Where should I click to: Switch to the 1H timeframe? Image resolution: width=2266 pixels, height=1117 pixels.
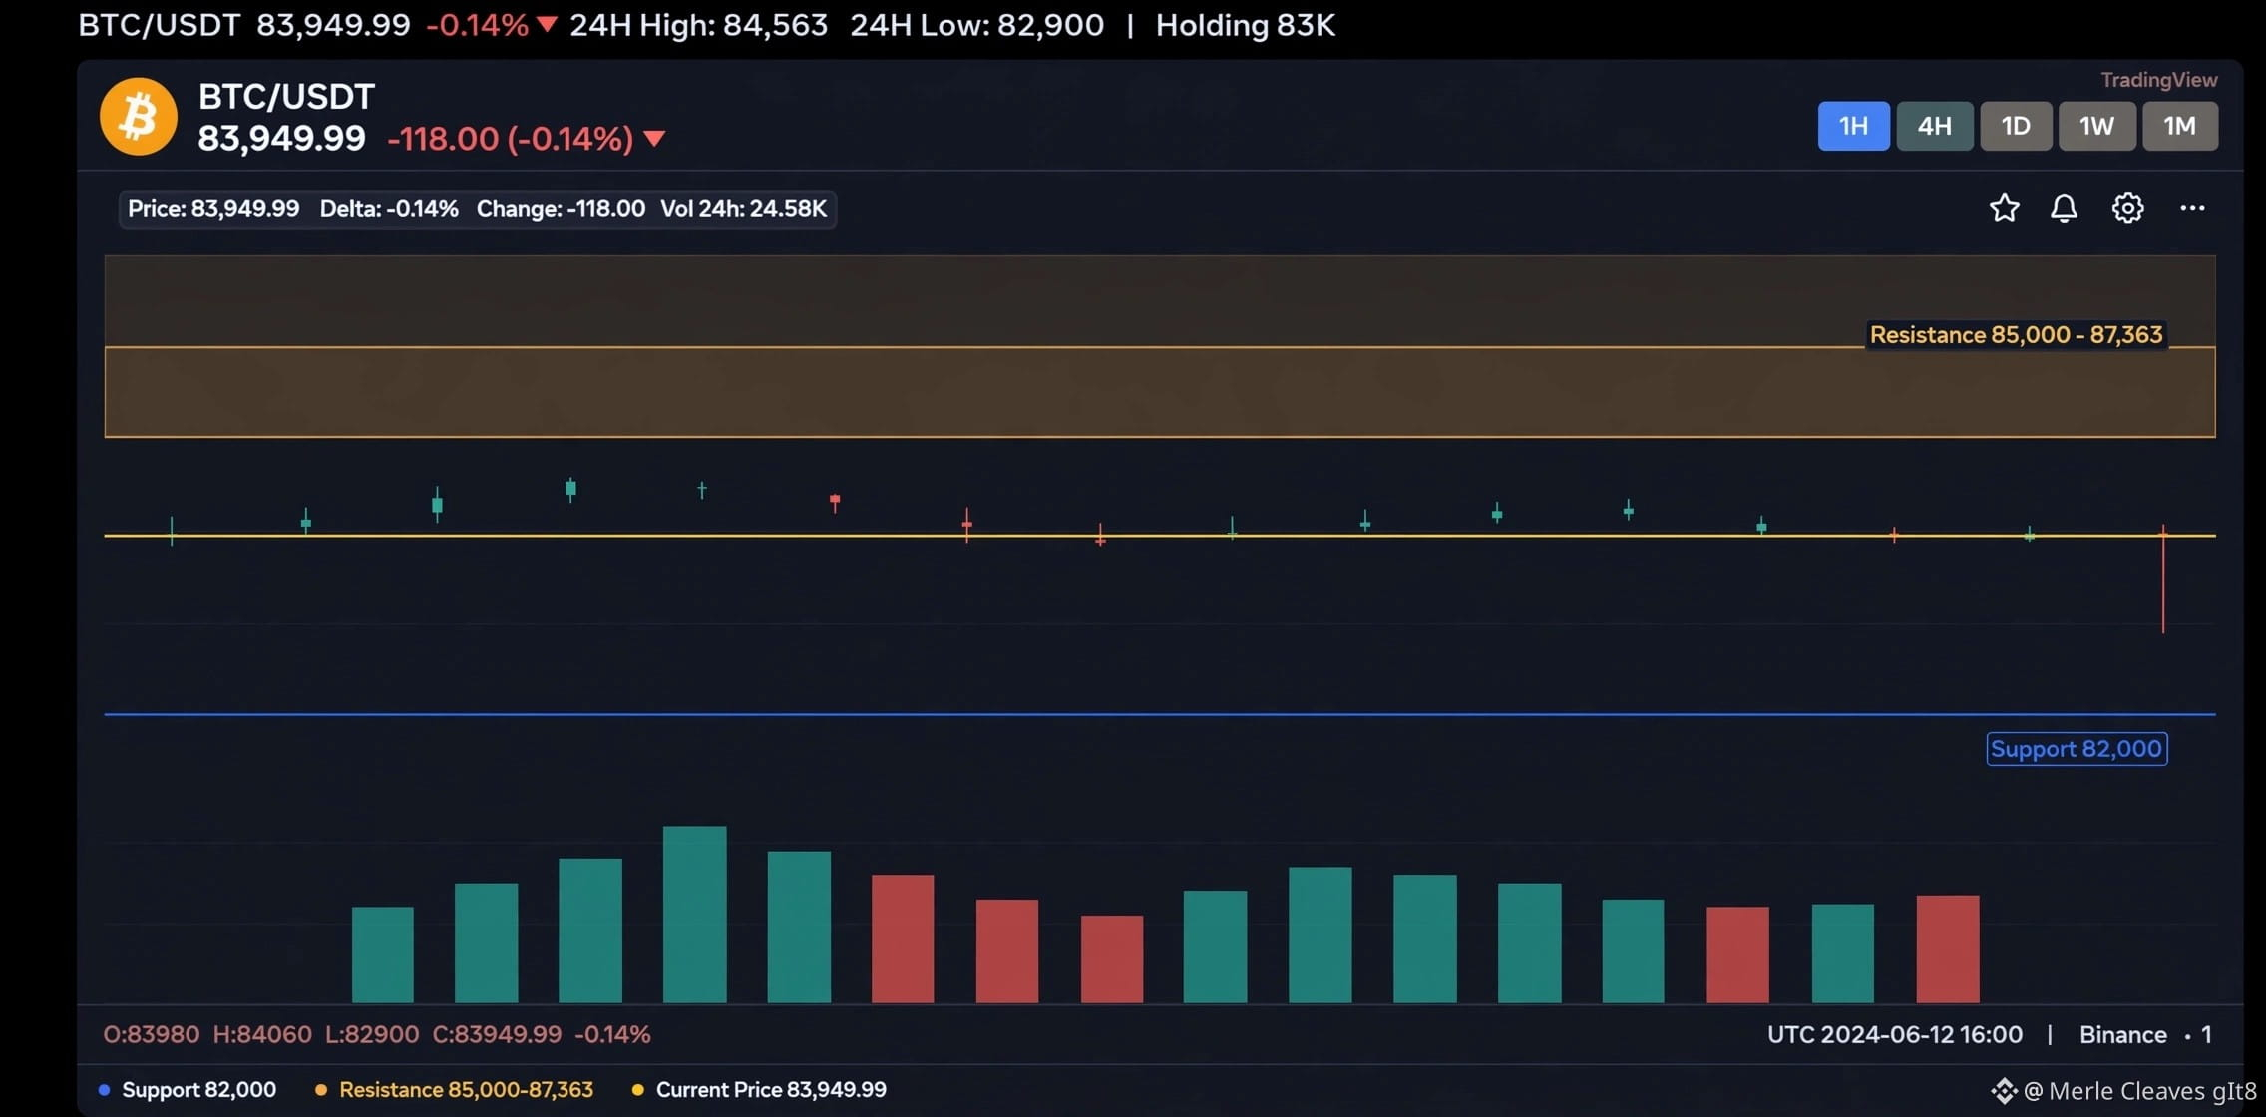pos(1853,126)
